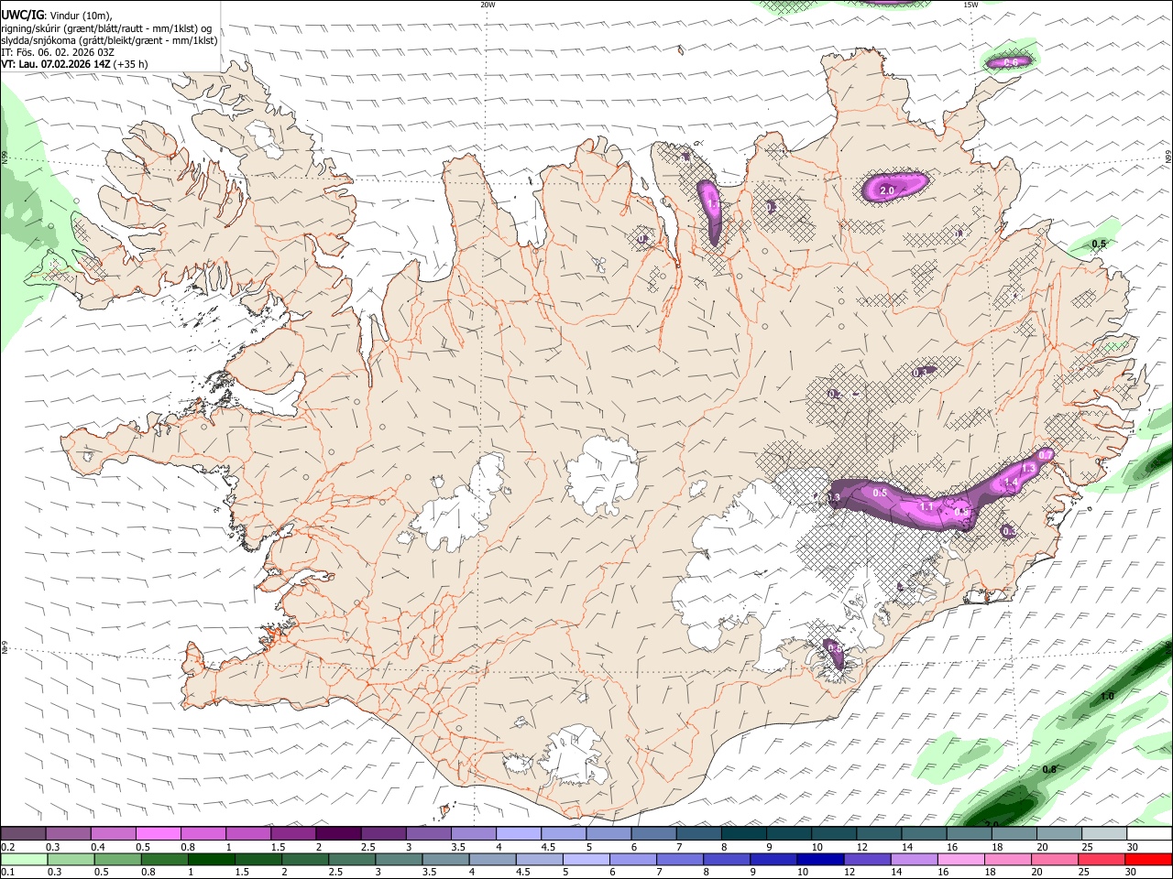Select the dark green 1 swatch in the rain scale

click(212, 859)
